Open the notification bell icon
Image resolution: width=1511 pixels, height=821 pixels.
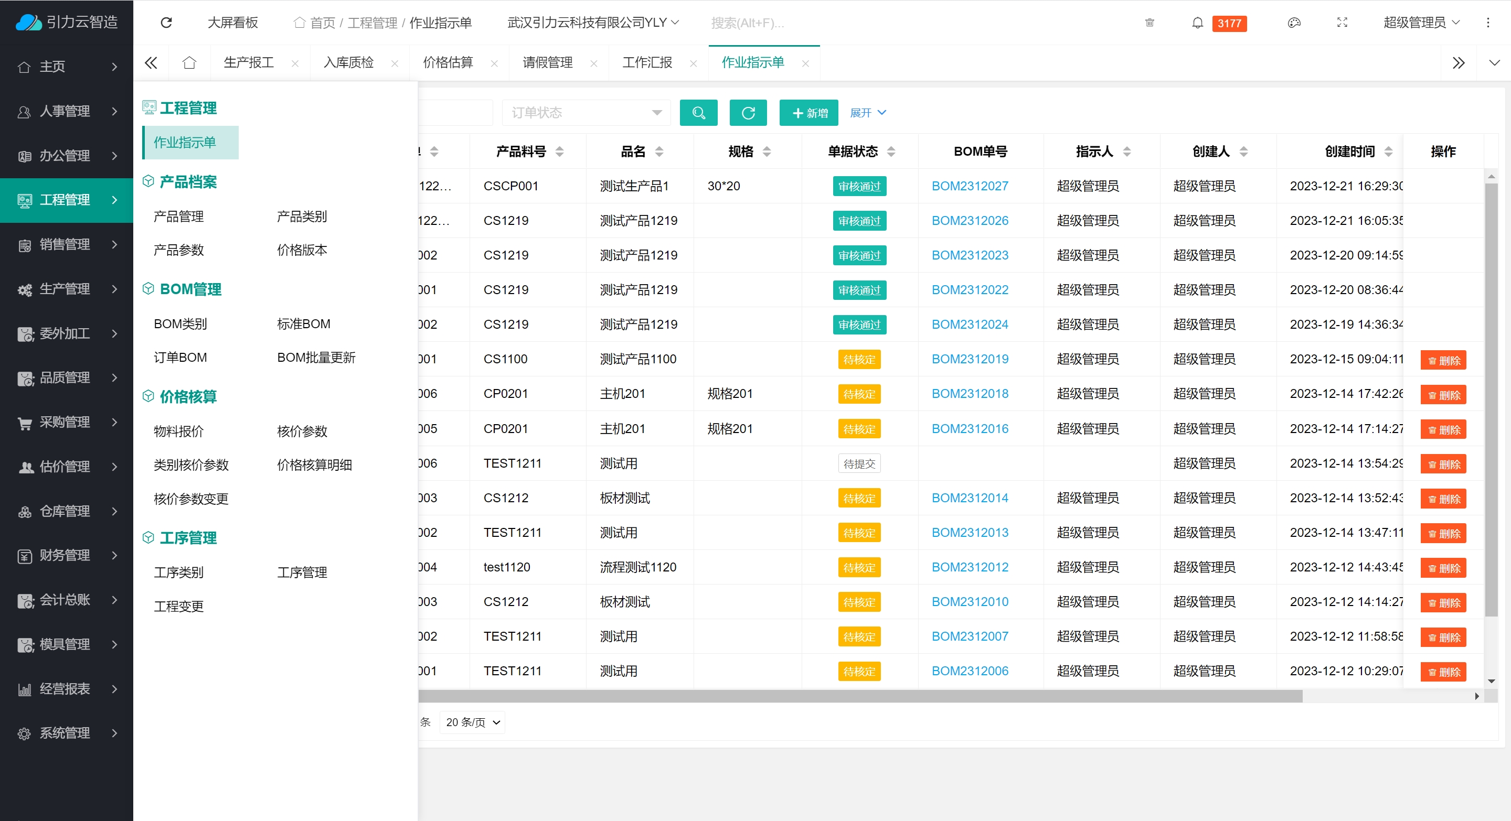[x=1197, y=23]
